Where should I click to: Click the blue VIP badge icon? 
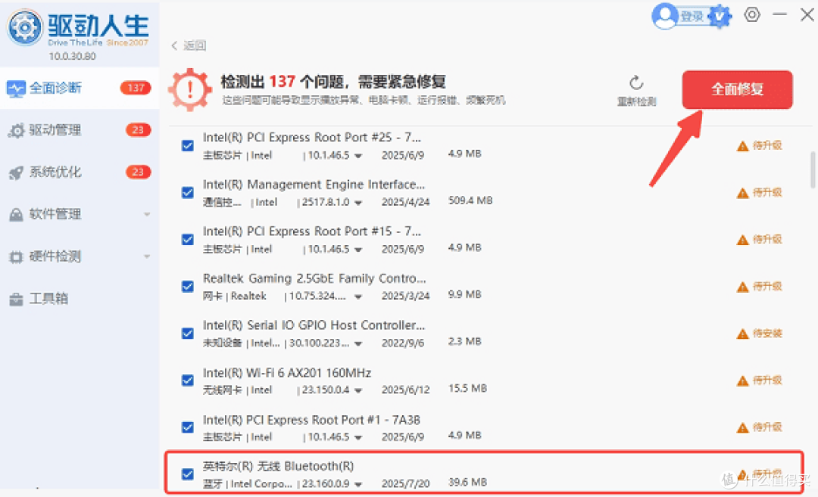click(720, 16)
